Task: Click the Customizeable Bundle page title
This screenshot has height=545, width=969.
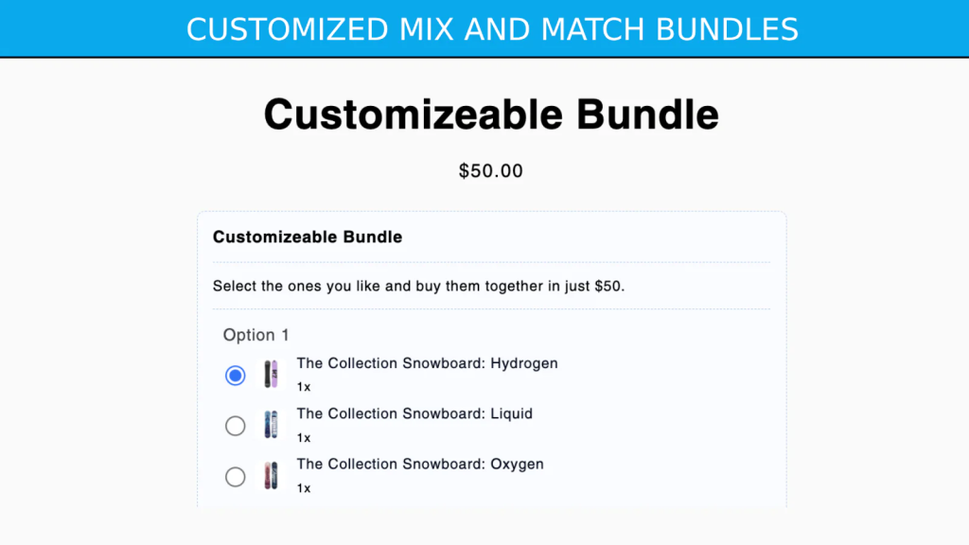Action: (490, 114)
